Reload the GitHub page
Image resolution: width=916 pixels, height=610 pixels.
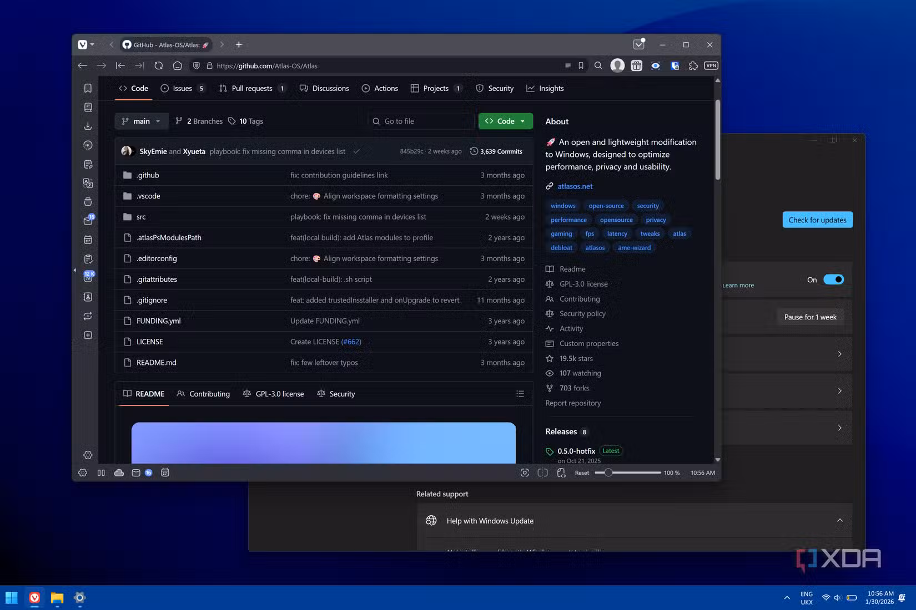pyautogui.click(x=159, y=65)
